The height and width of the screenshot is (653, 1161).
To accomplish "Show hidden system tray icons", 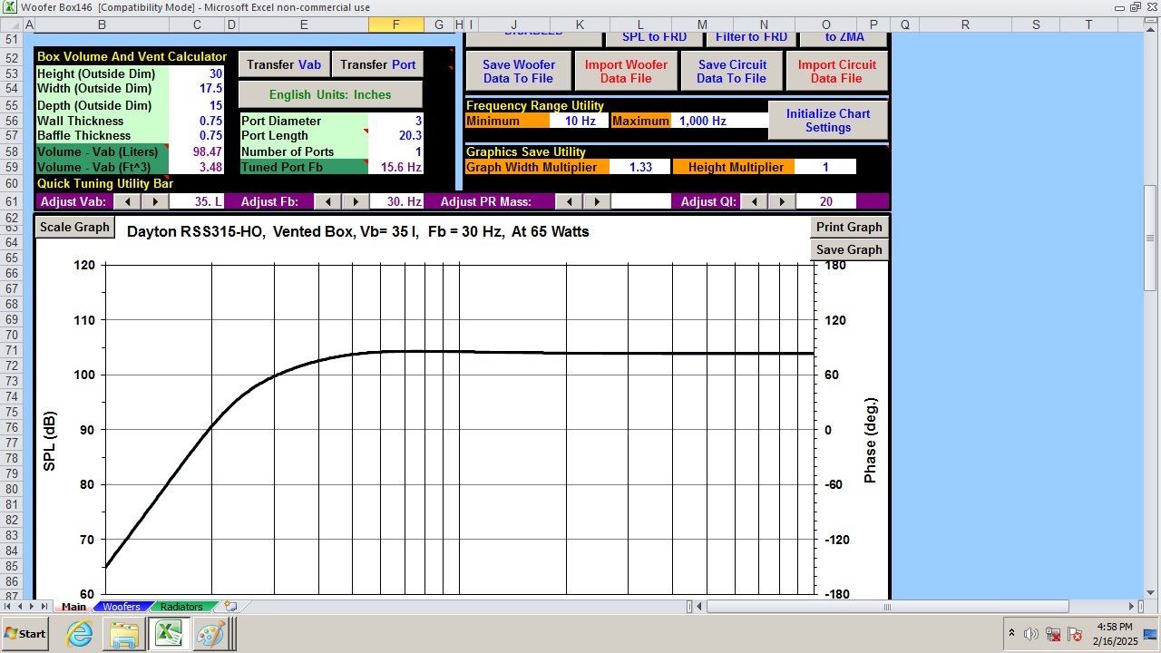I will (x=1012, y=633).
